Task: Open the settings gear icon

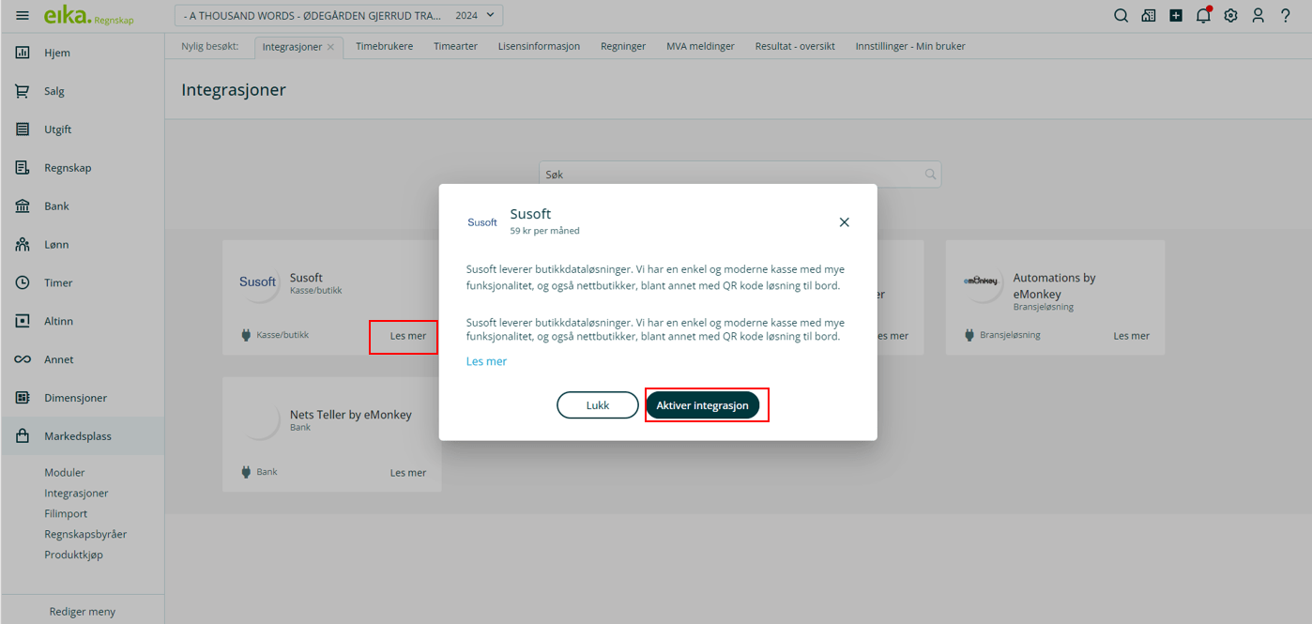Action: point(1230,16)
